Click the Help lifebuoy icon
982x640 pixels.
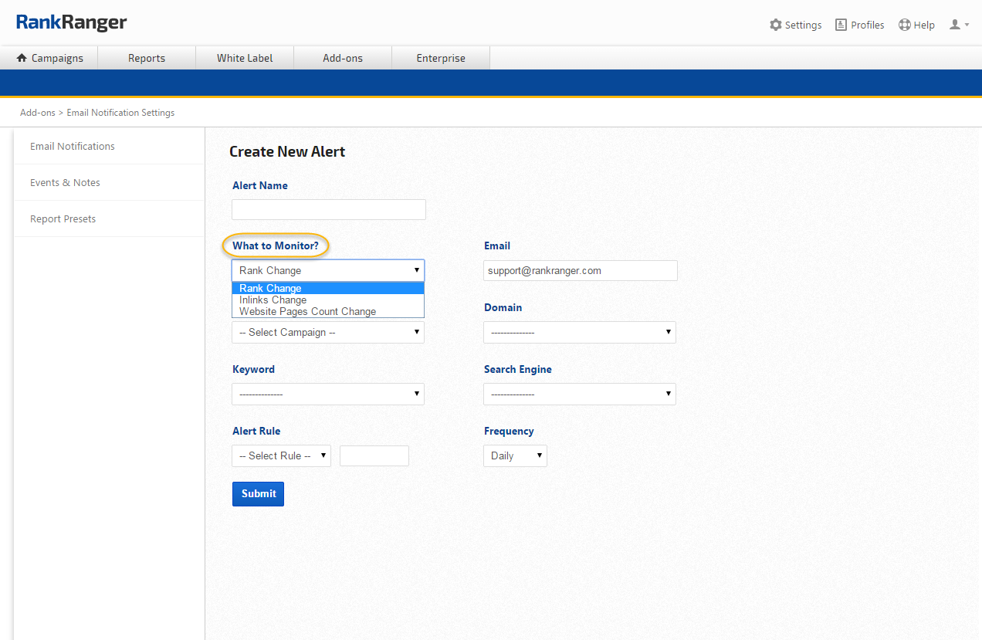click(x=905, y=25)
